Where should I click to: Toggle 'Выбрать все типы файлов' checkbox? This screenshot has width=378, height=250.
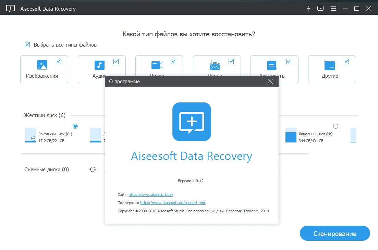[27, 45]
